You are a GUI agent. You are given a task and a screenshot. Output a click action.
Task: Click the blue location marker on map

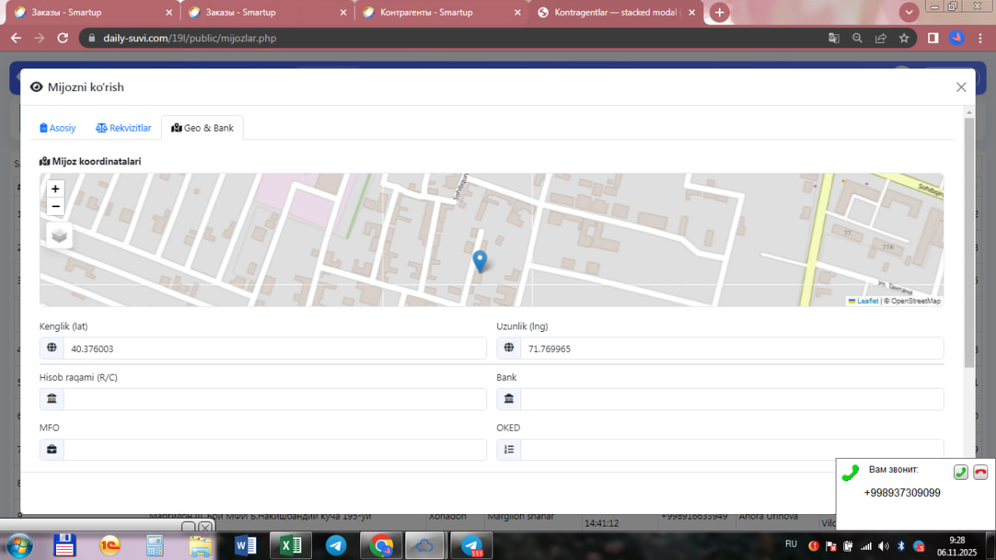[480, 261]
